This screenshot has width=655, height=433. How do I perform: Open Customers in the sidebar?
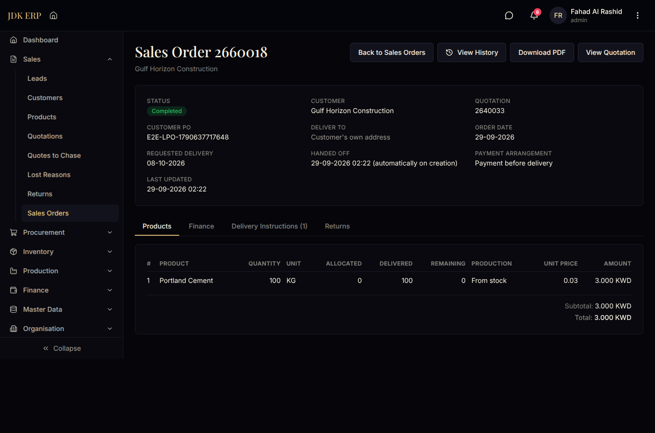click(x=70, y=98)
